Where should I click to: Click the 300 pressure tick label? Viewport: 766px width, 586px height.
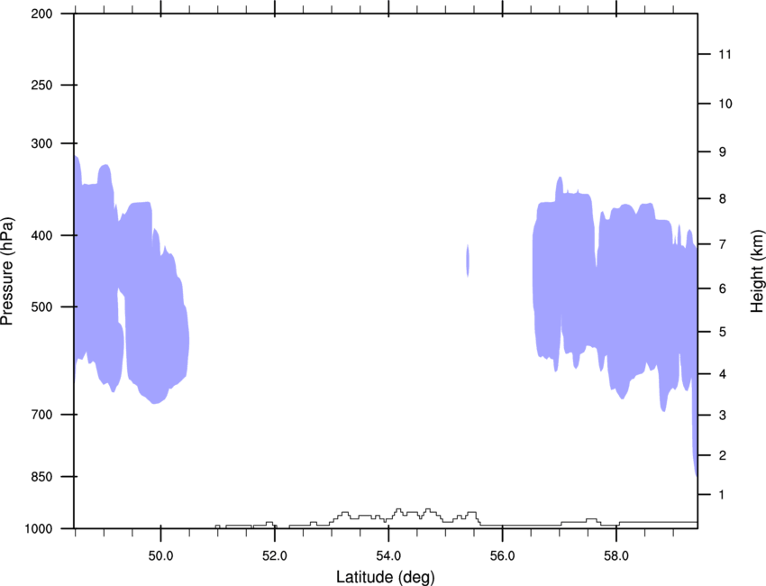(x=41, y=143)
